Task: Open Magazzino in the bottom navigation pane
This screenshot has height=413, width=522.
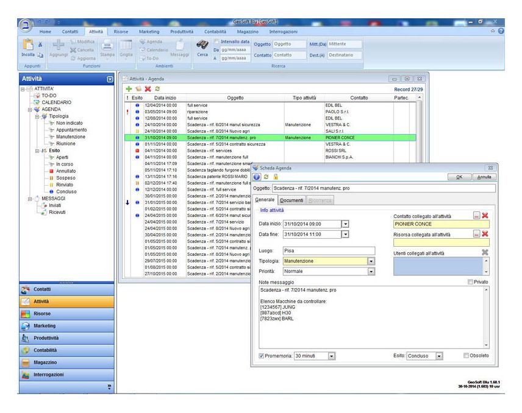Action: 66,362
